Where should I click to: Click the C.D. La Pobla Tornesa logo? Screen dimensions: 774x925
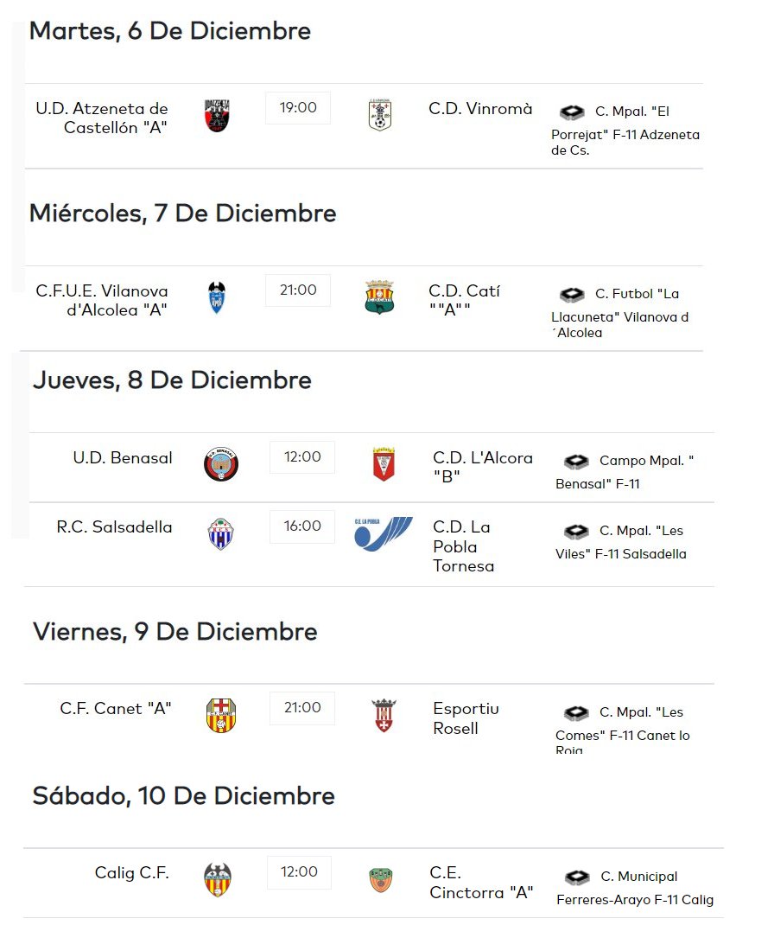[384, 533]
